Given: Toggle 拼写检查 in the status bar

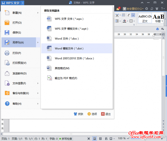Looking at the screenshot, I should (65, 138).
